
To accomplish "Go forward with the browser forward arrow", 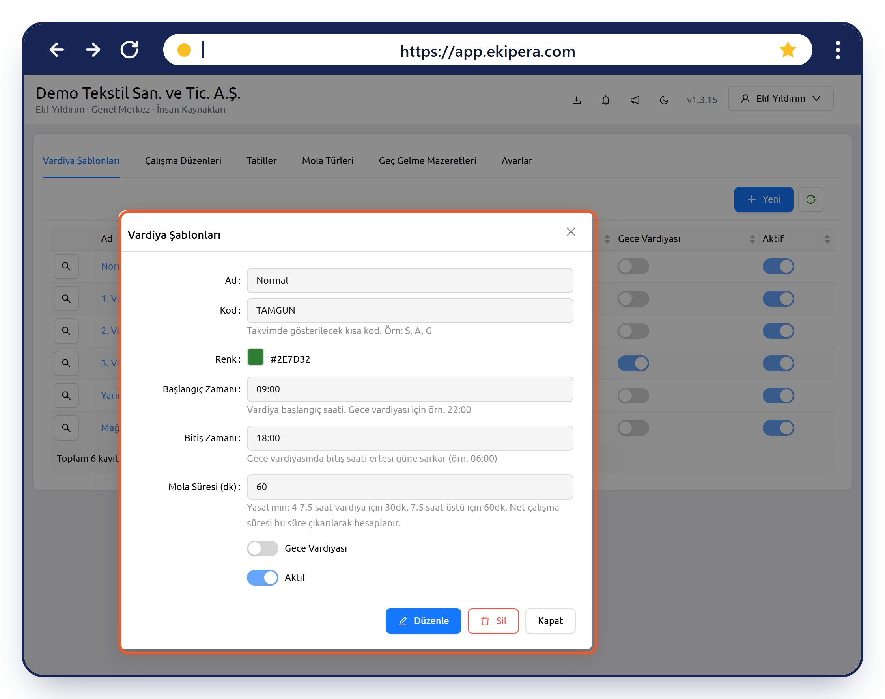I will [x=93, y=50].
